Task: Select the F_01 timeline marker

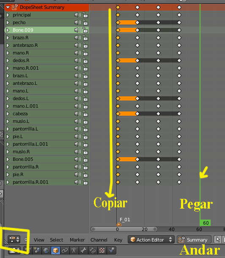Action: 119,224
